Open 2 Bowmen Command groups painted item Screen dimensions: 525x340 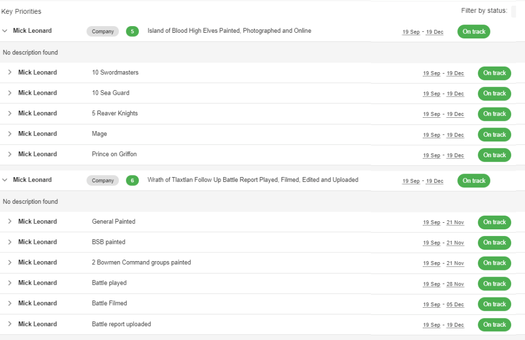coord(141,262)
